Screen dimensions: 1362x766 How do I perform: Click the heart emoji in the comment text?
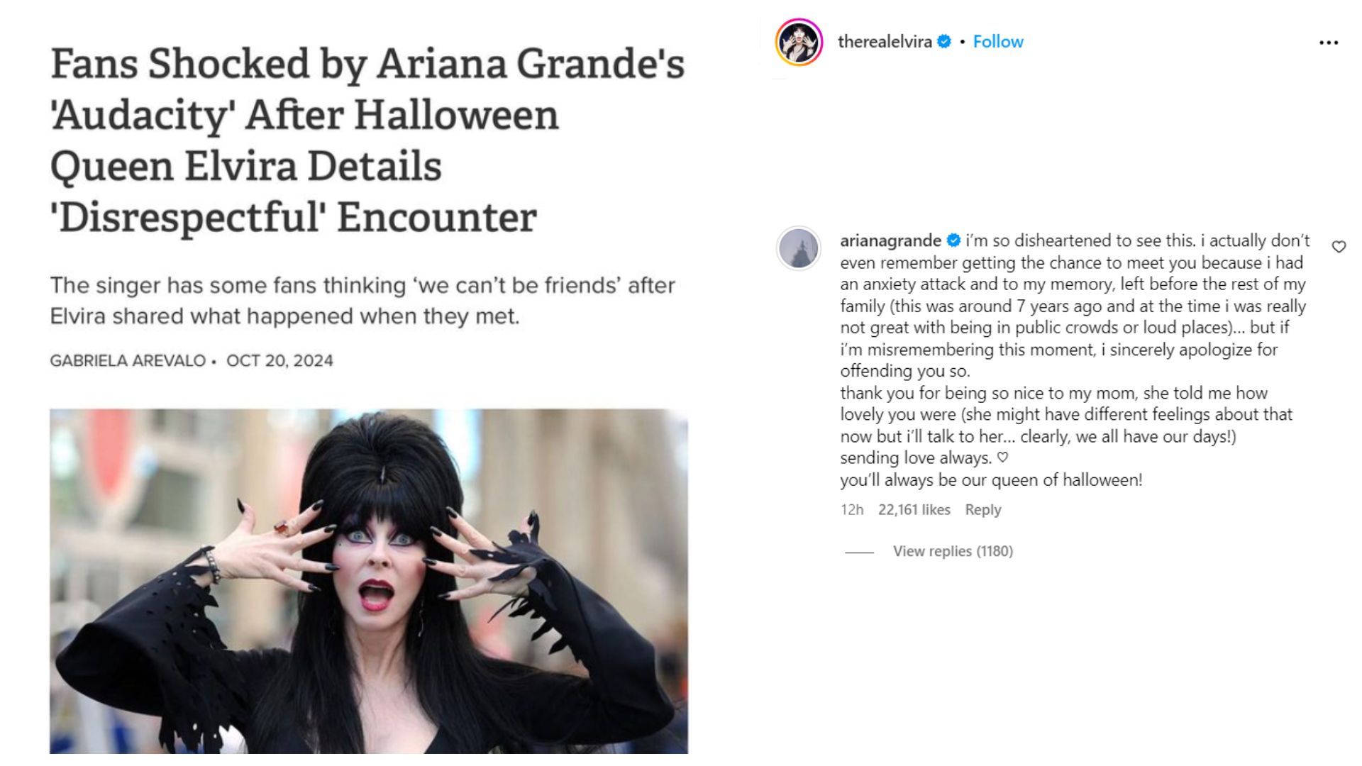(1002, 457)
